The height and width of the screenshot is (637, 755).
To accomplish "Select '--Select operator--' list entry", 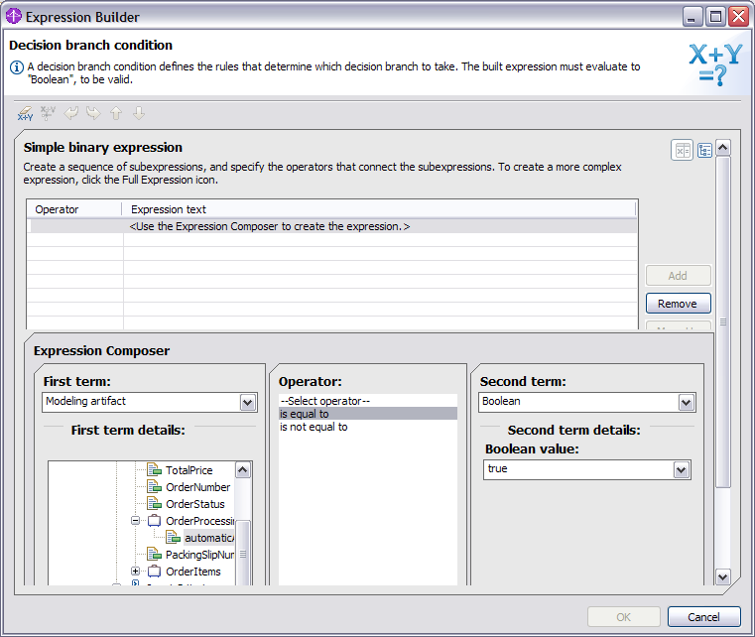I will point(368,401).
